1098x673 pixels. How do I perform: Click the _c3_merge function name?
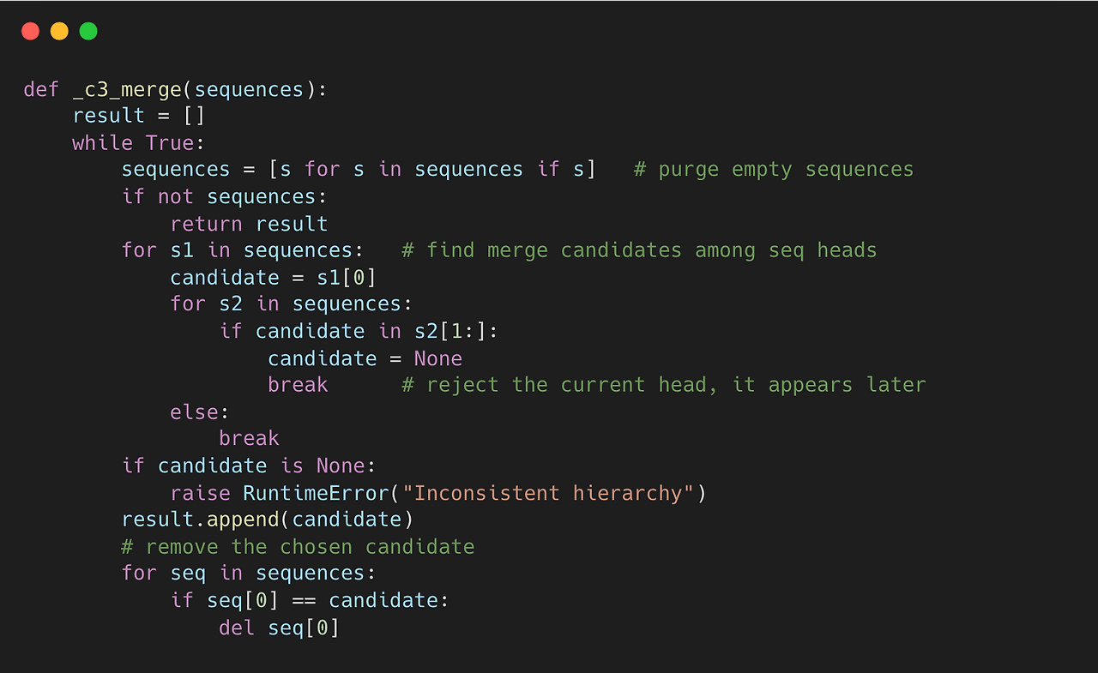128,89
